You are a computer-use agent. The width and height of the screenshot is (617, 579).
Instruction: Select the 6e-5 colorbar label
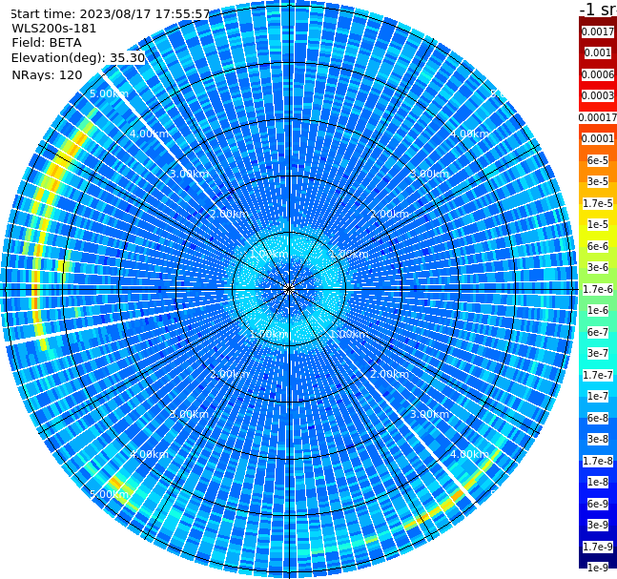(598, 160)
